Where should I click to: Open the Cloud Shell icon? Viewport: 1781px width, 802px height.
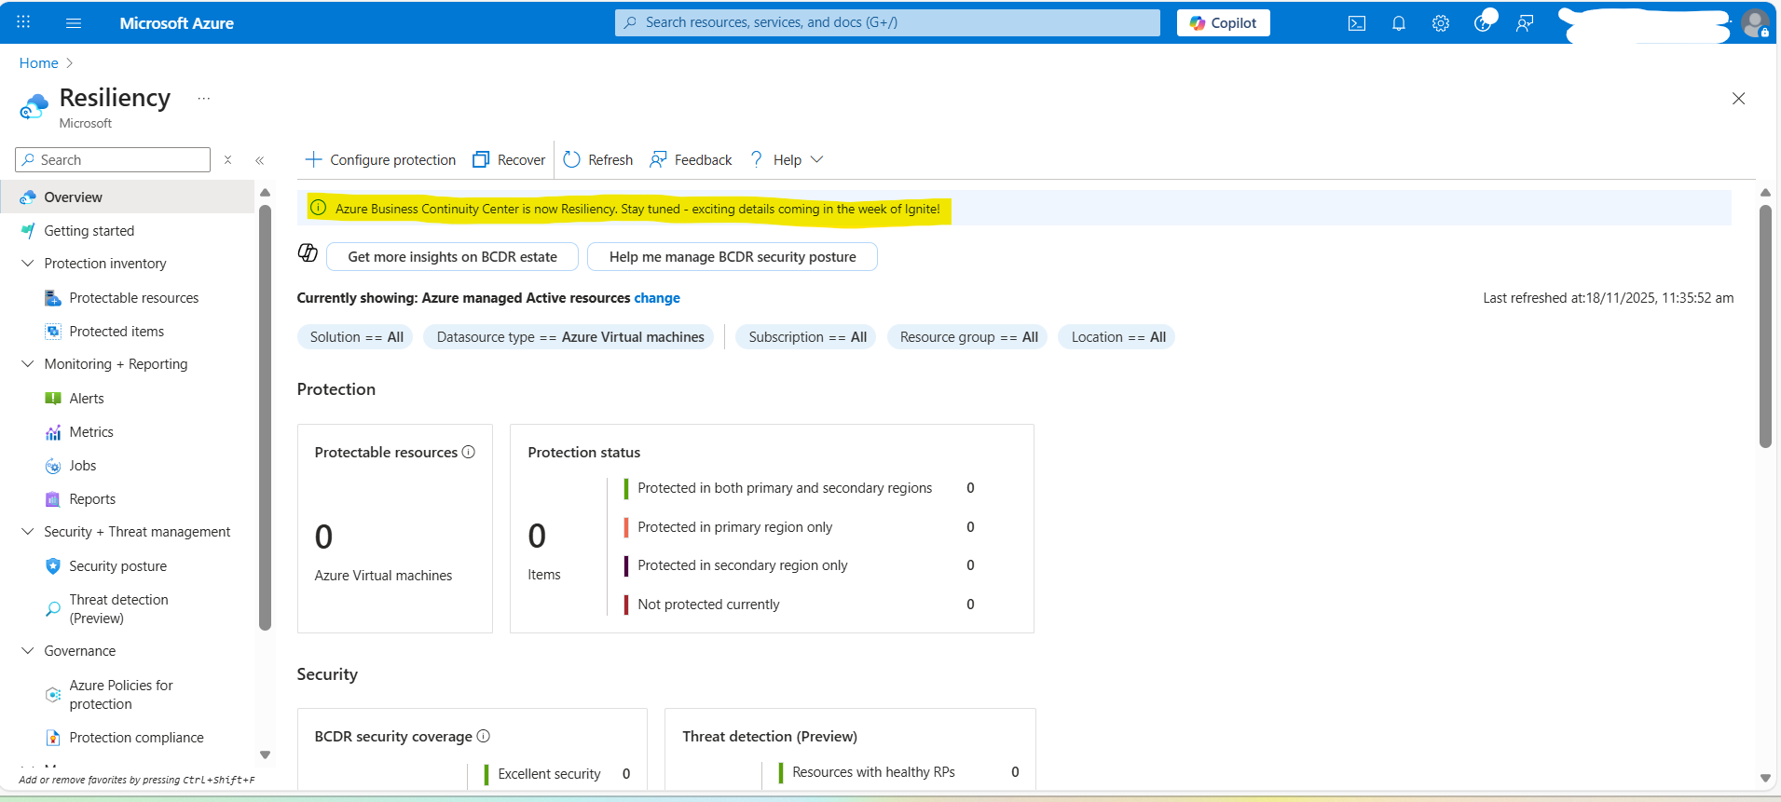(x=1357, y=23)
